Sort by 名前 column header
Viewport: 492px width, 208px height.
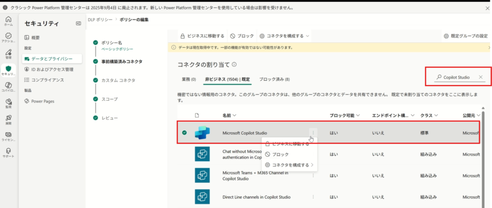pos(229,115)
